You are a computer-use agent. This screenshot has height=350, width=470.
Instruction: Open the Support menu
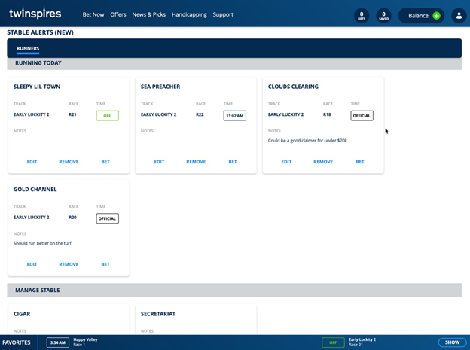point(223,14)
